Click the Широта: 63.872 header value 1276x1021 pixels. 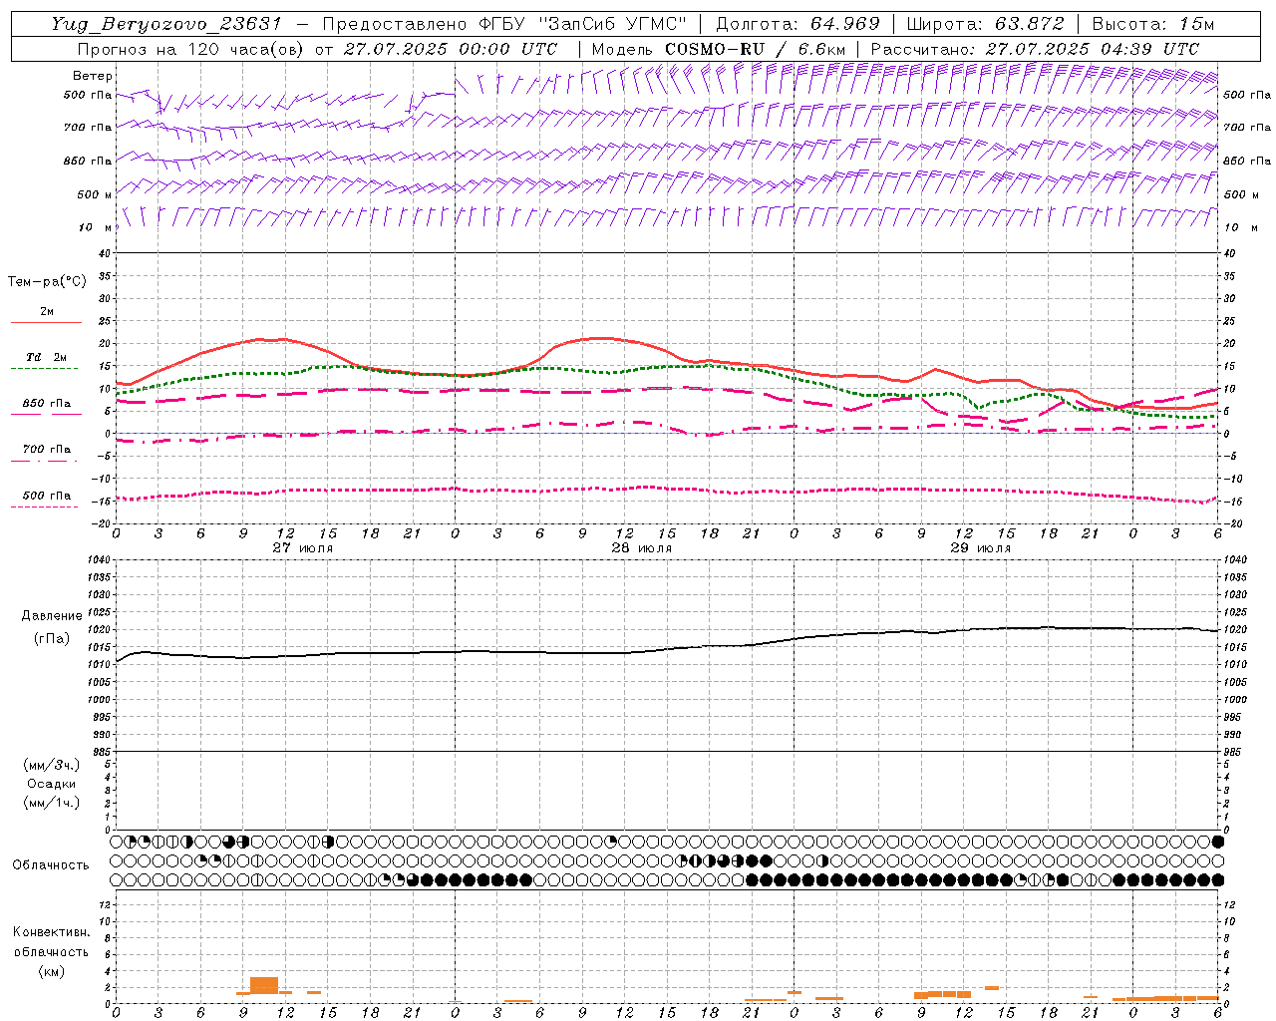point(985,24)
